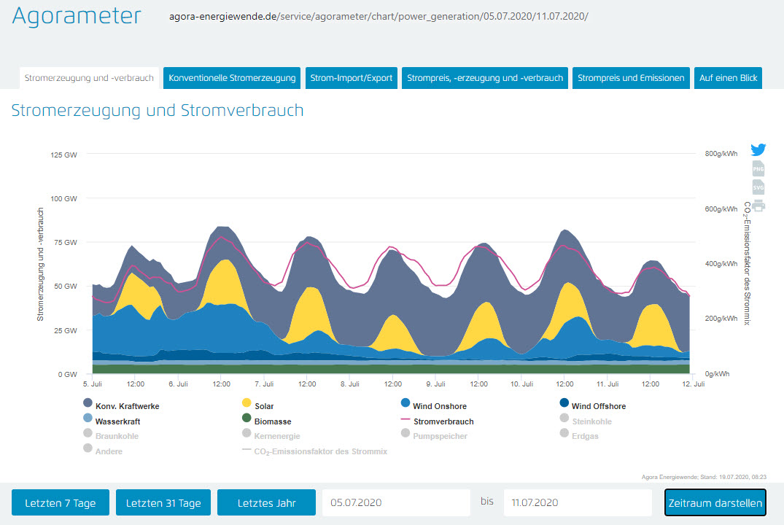The height and width of the screenshot is (525, 784).
Task: Hide the Biomasse series in the legend
Action: (x=272, y=421)
